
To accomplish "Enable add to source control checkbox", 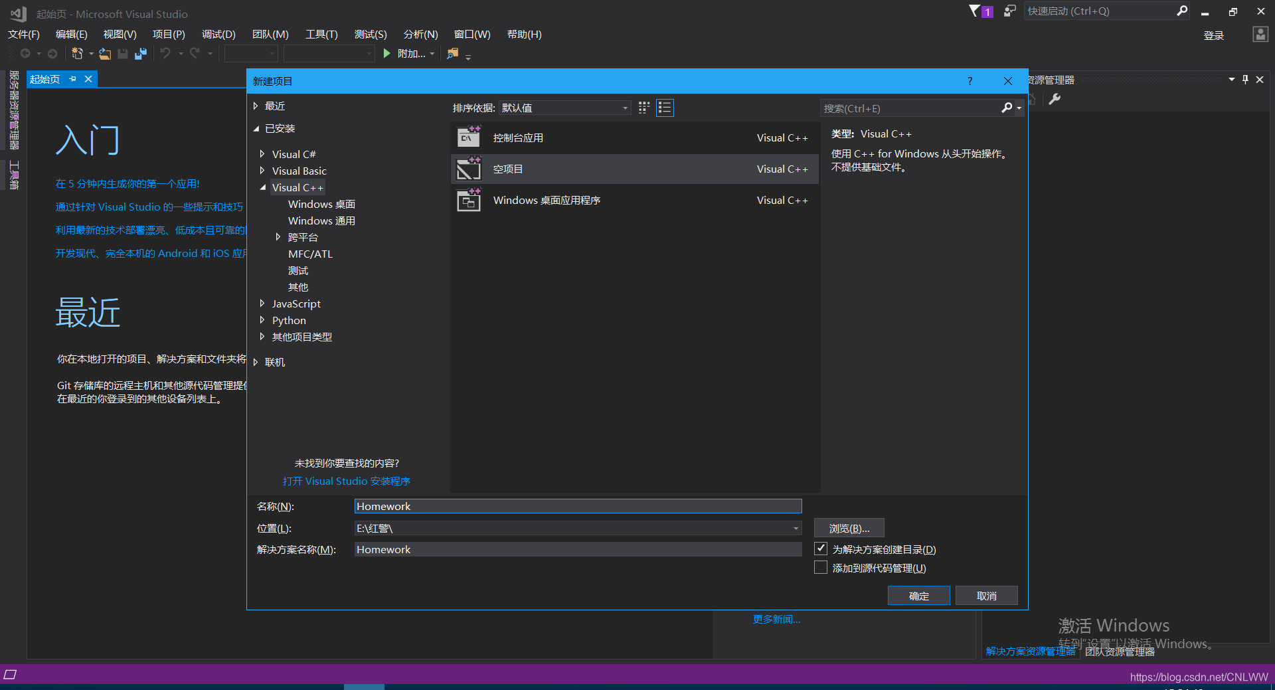I will coord(821,568).
